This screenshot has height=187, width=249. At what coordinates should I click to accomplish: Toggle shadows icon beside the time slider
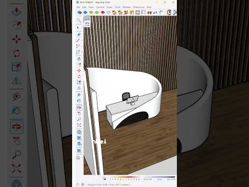click(104, 178)
